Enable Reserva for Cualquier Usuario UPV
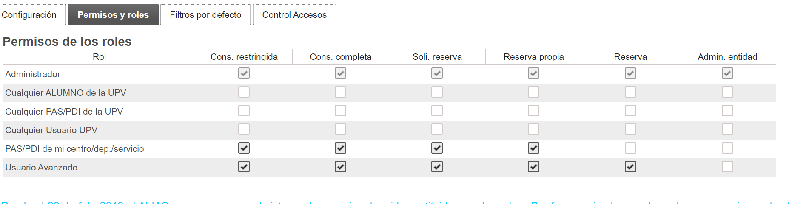789x204 pixels. pos(630,129)
